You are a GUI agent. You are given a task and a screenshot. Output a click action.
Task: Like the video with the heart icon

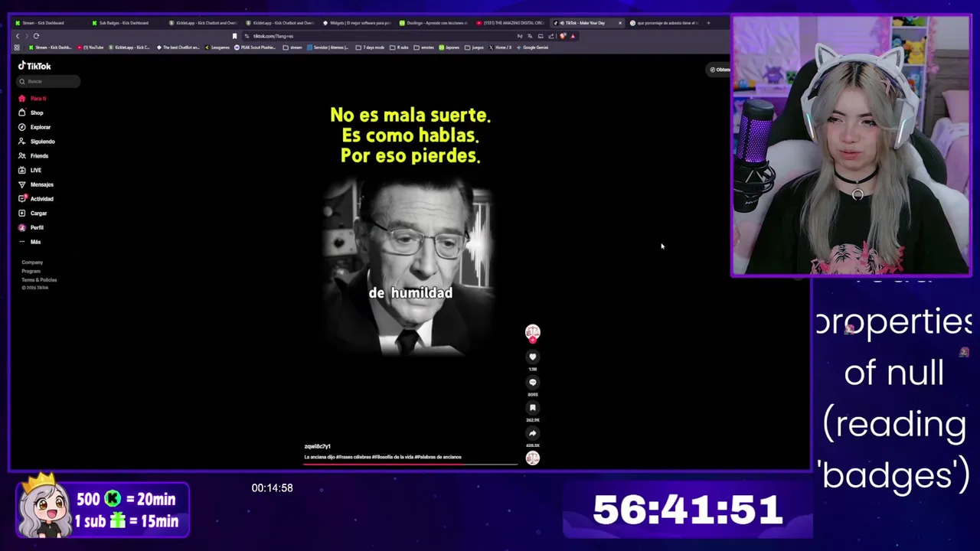pos(533,357)
